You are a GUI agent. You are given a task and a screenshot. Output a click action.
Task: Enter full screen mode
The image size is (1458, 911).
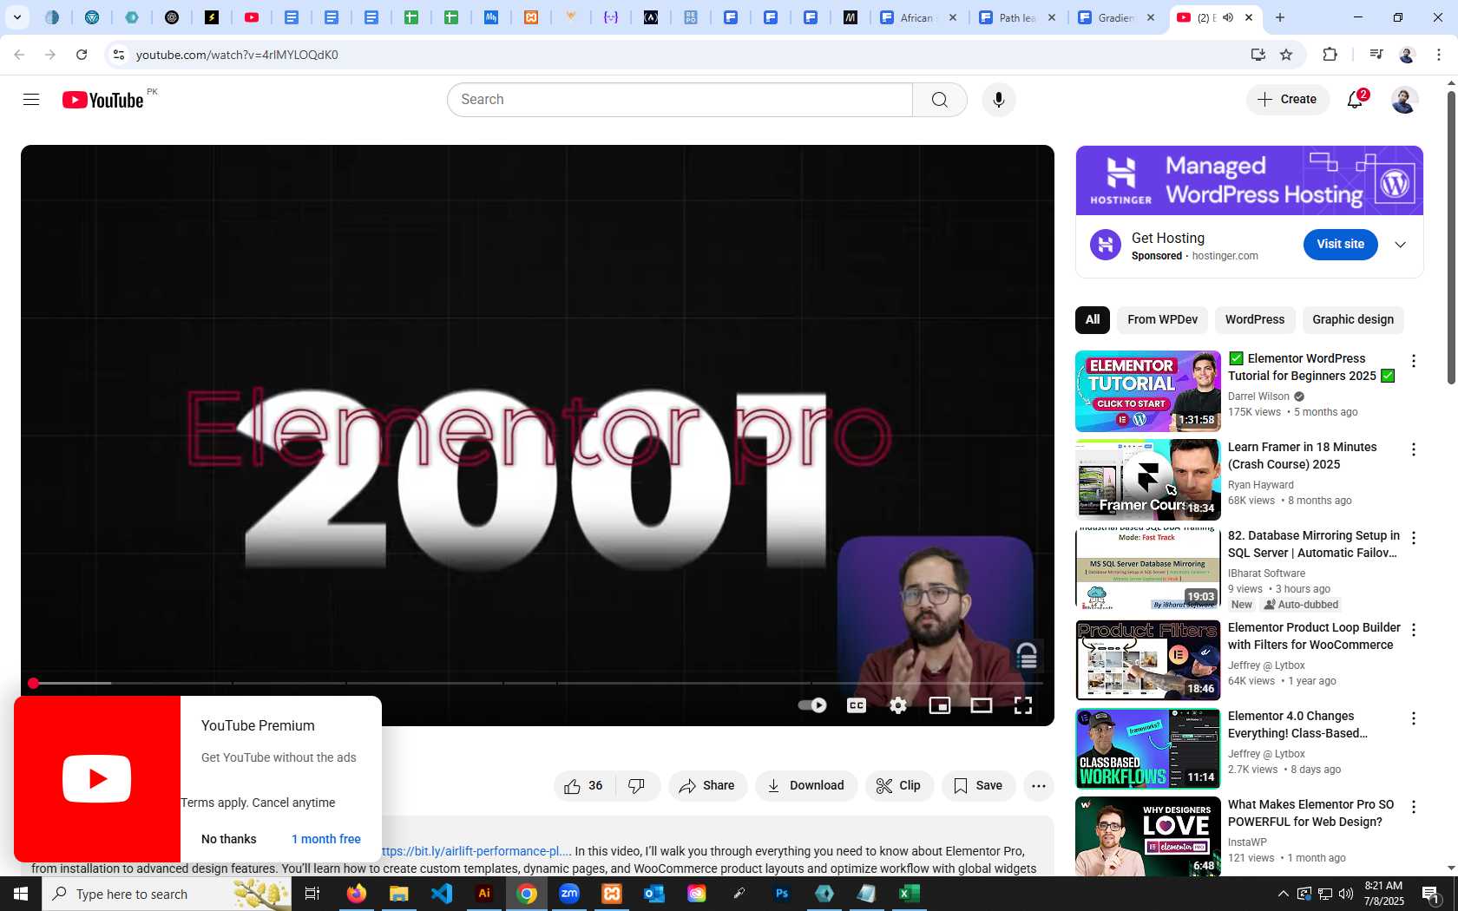(x=1023, y=705)
